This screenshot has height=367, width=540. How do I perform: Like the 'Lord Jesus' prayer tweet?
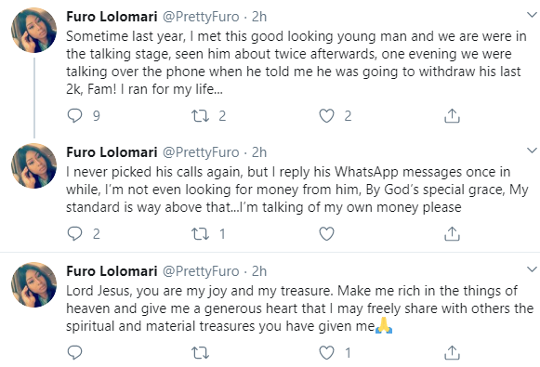point(326,352)
